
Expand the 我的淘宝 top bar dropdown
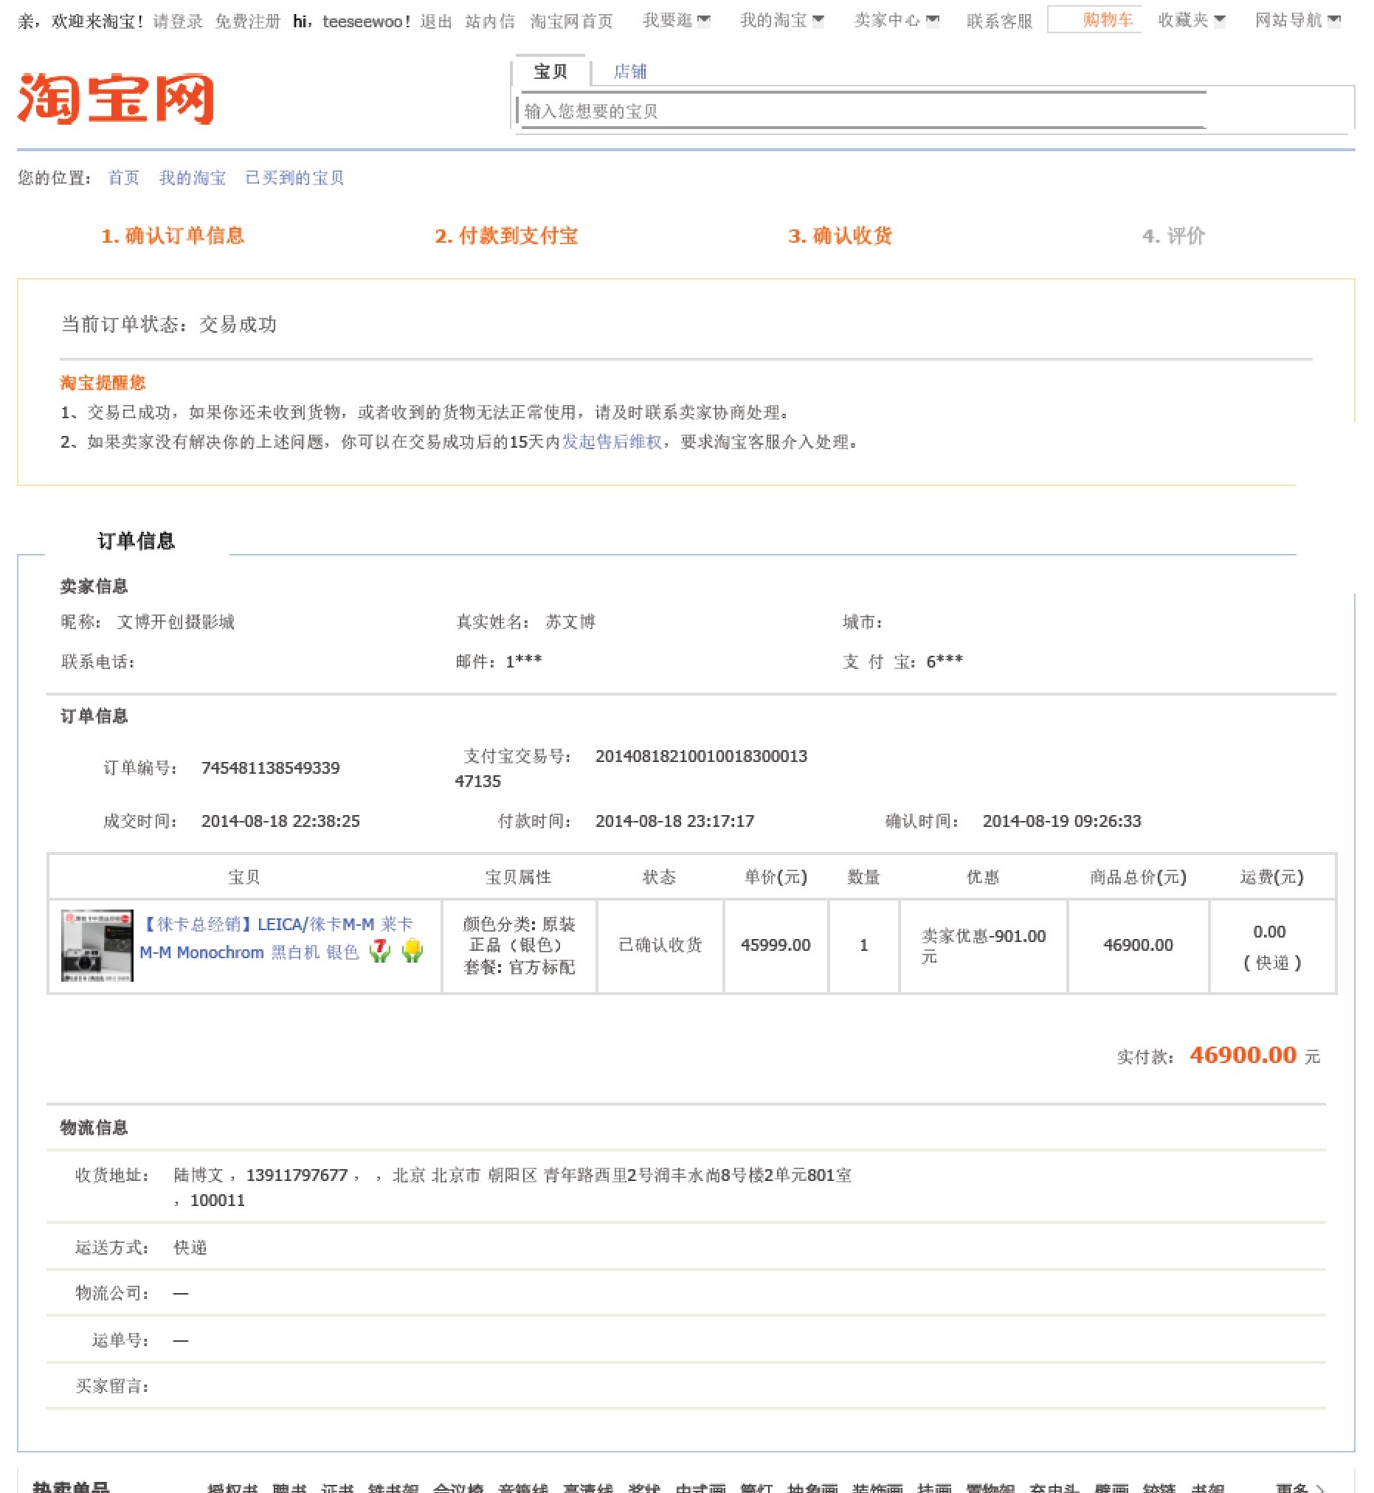(781, 21)
